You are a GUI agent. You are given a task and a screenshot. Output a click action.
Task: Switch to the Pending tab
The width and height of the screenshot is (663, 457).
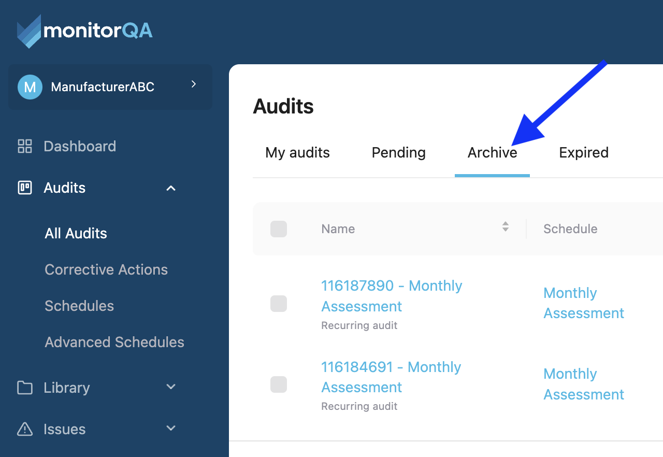(399, 153)
